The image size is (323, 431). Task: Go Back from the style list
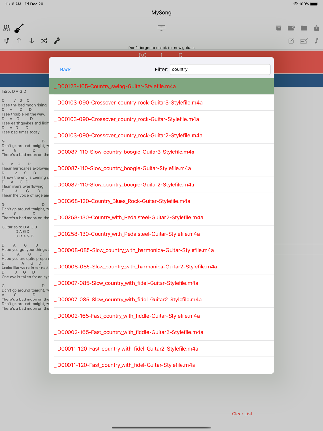(x=65, y=69)
